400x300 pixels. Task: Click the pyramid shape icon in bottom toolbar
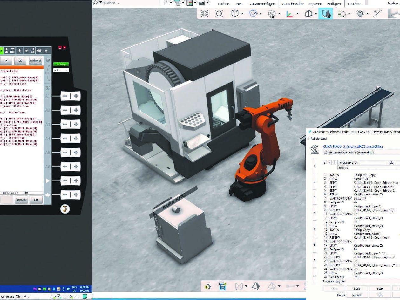pos(255,286)
